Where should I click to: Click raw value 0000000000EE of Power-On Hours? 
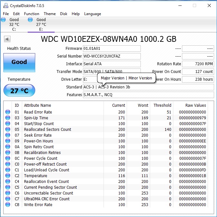pos(193,141)
